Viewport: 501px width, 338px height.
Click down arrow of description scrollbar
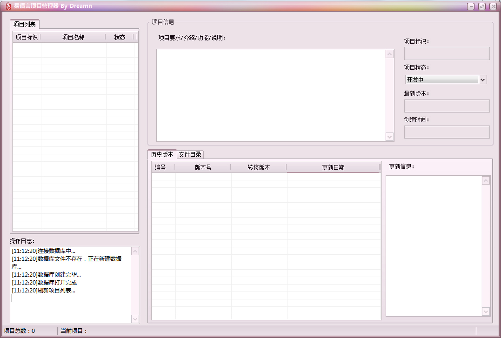click(x=389, y=137)
